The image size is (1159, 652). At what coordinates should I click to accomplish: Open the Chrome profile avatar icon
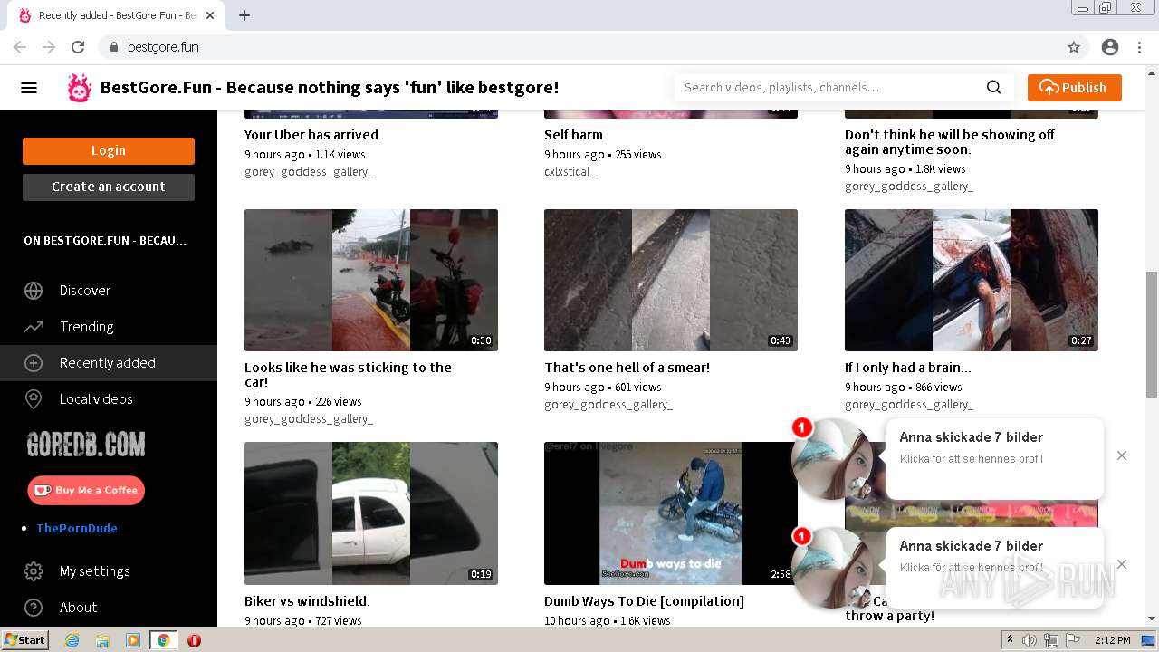1110,47
